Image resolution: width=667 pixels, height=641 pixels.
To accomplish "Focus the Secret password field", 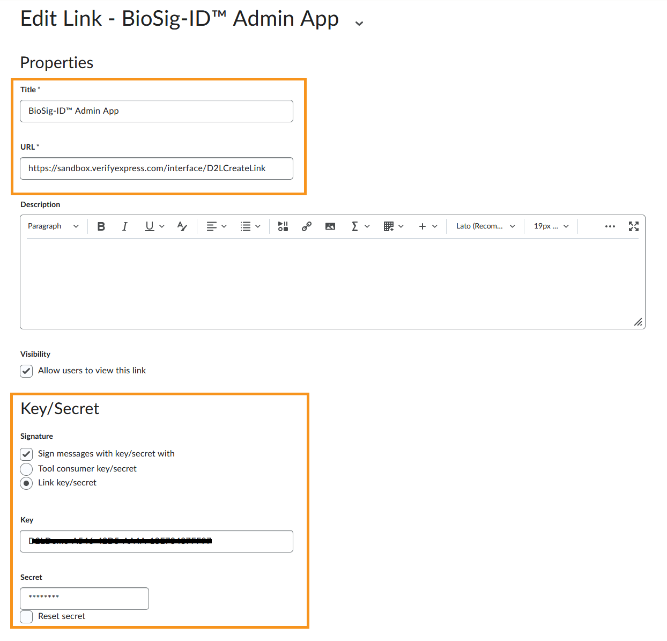I will click(x=85, y=599).
